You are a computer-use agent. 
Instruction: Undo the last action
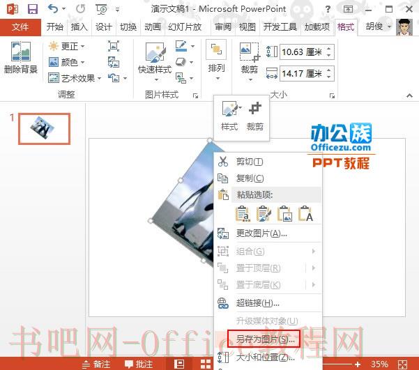coord(53,9)
